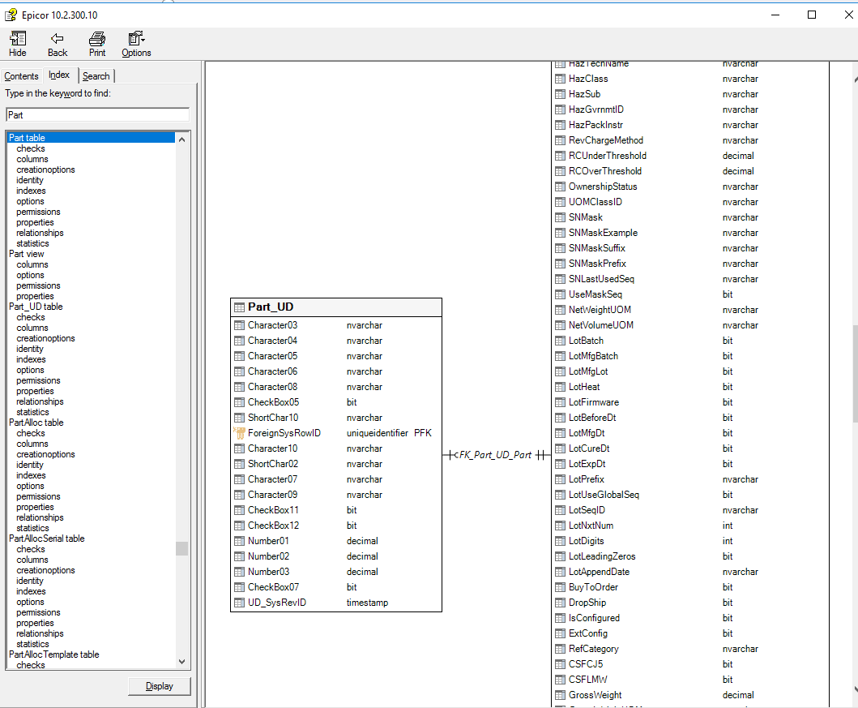The image size is (858, 708).
Task: Click the HazGvrnmtID column name
Action: [x=596, y=109]
